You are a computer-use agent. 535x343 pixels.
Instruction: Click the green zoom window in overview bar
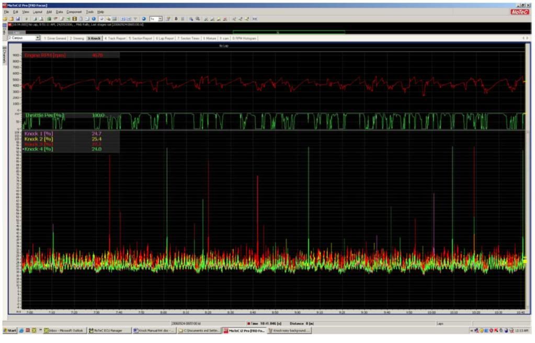(x=289, y=32)
